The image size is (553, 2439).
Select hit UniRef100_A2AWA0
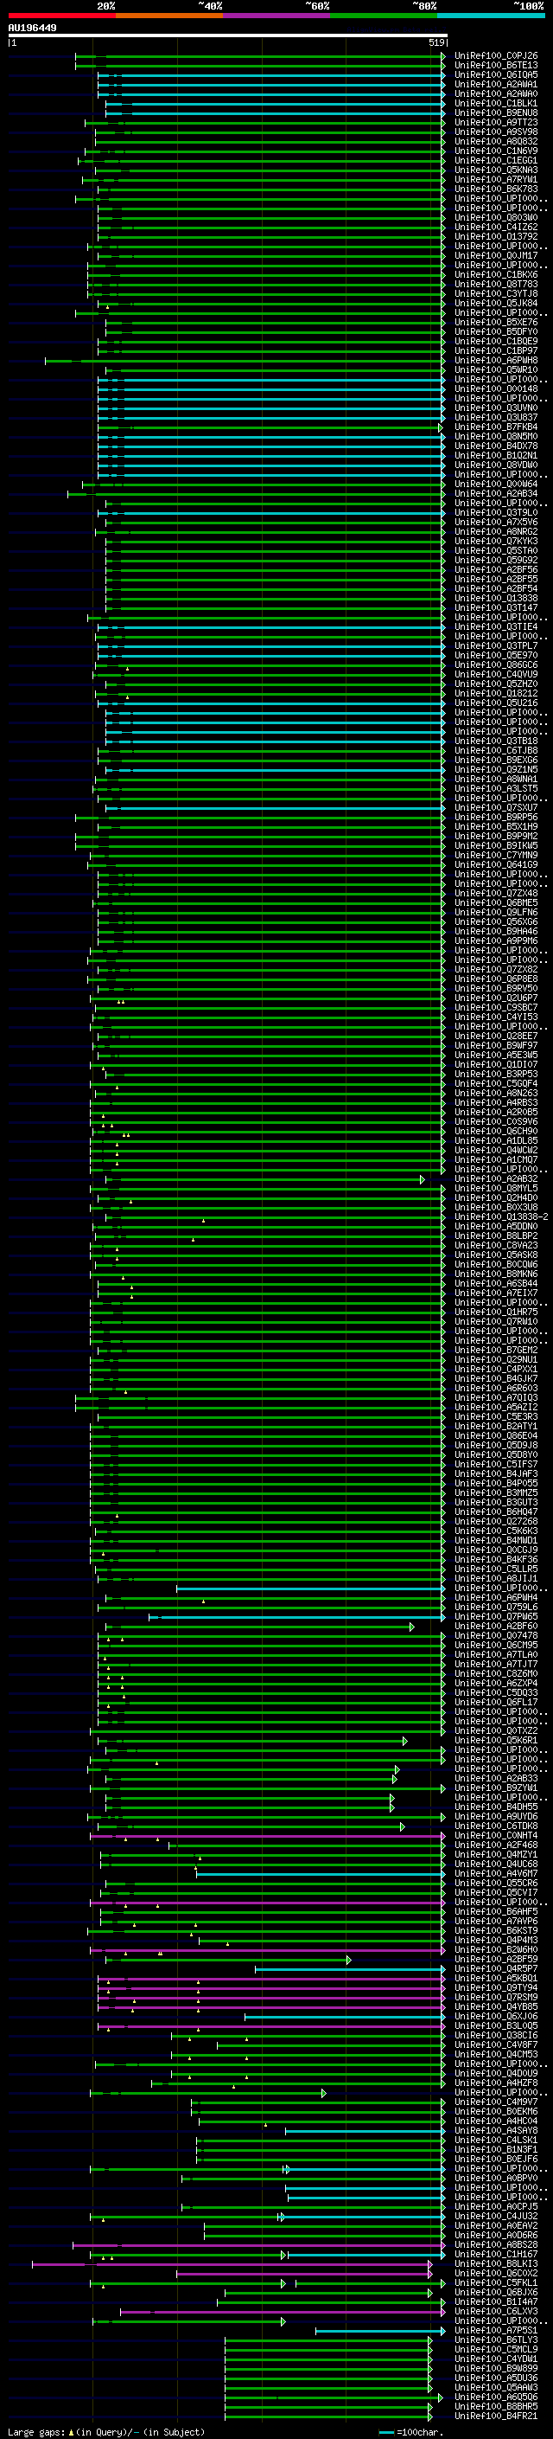[495, 93]
